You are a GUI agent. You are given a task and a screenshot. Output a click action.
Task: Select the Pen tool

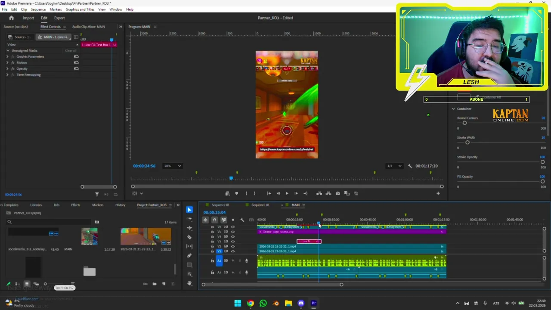pyautogui.click(x=189, y=256)
